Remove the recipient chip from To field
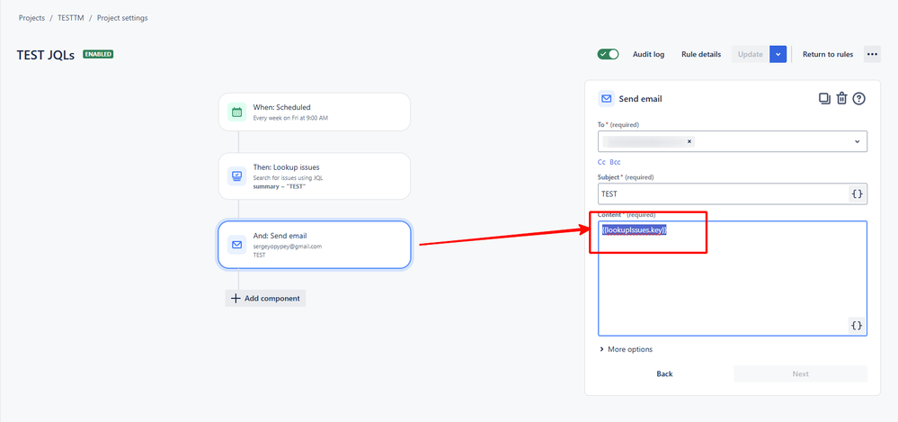898x422 pixels. click(x=689, y=141)
